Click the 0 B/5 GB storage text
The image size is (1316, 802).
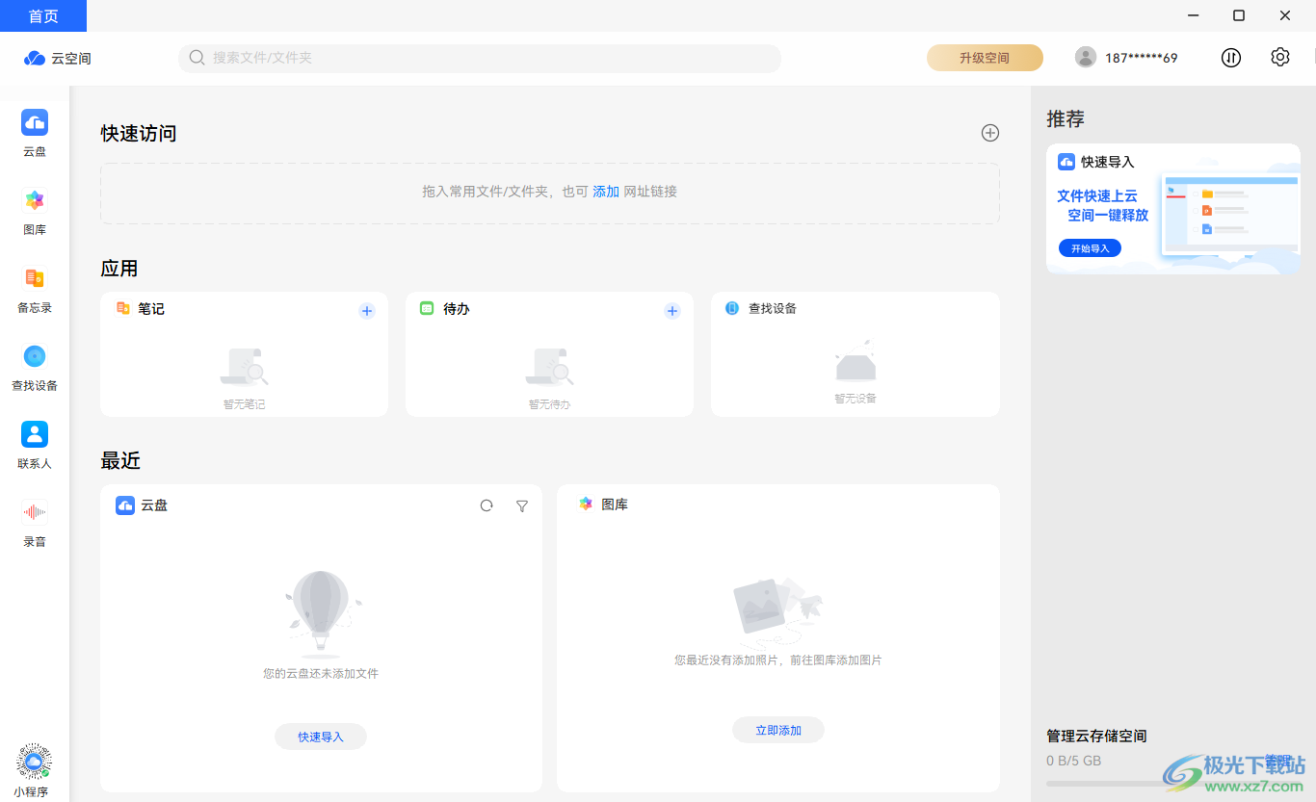[1073, 761]
